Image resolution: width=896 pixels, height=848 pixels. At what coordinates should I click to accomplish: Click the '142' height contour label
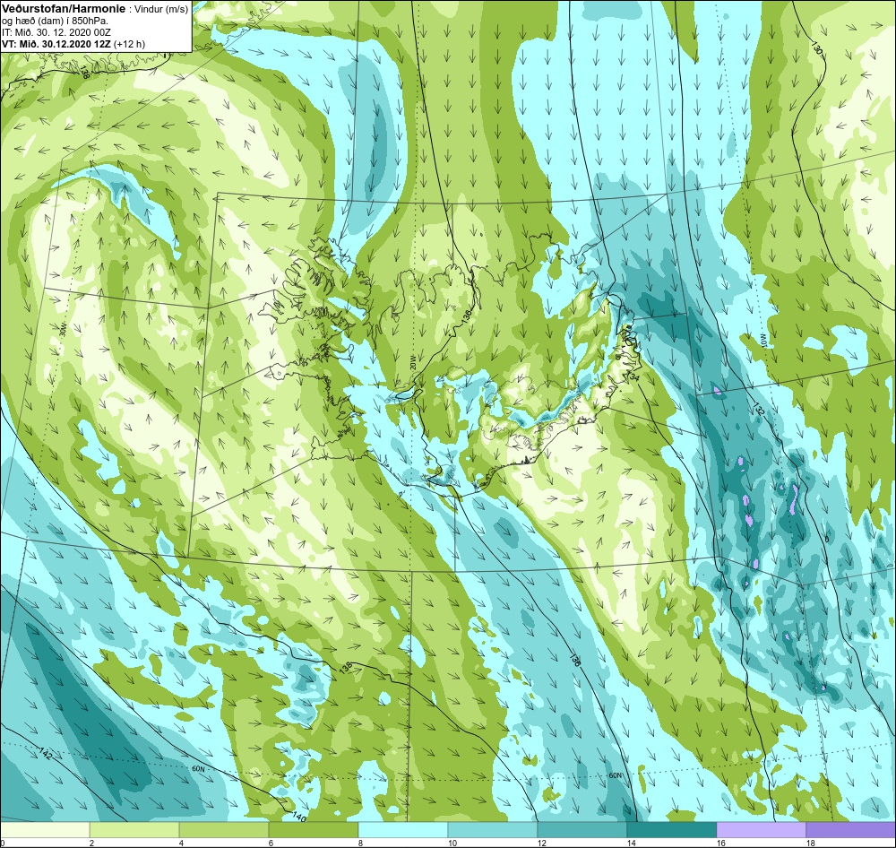point(45,754)
